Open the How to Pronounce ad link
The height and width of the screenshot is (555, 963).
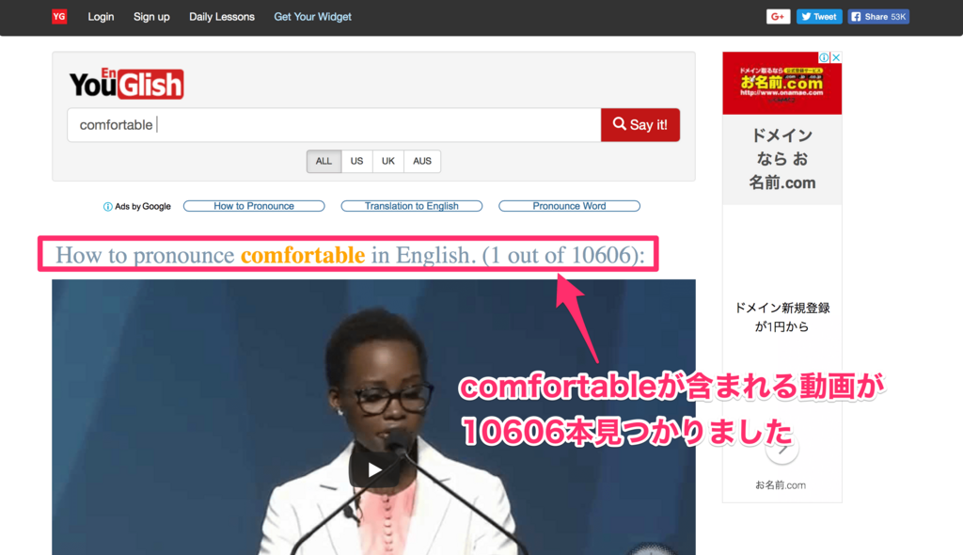coord(254,206)
